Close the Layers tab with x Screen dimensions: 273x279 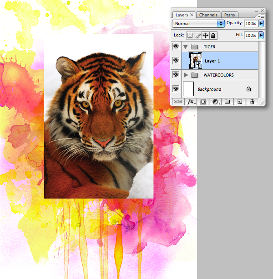tap(192, 15)
